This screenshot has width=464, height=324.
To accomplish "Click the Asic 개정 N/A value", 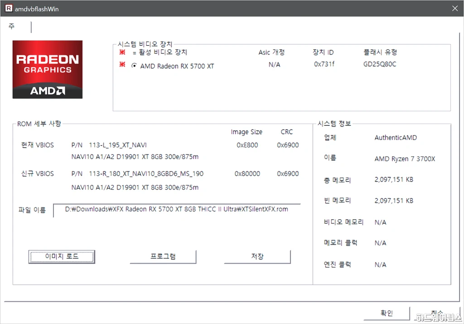I will (274, 64).
